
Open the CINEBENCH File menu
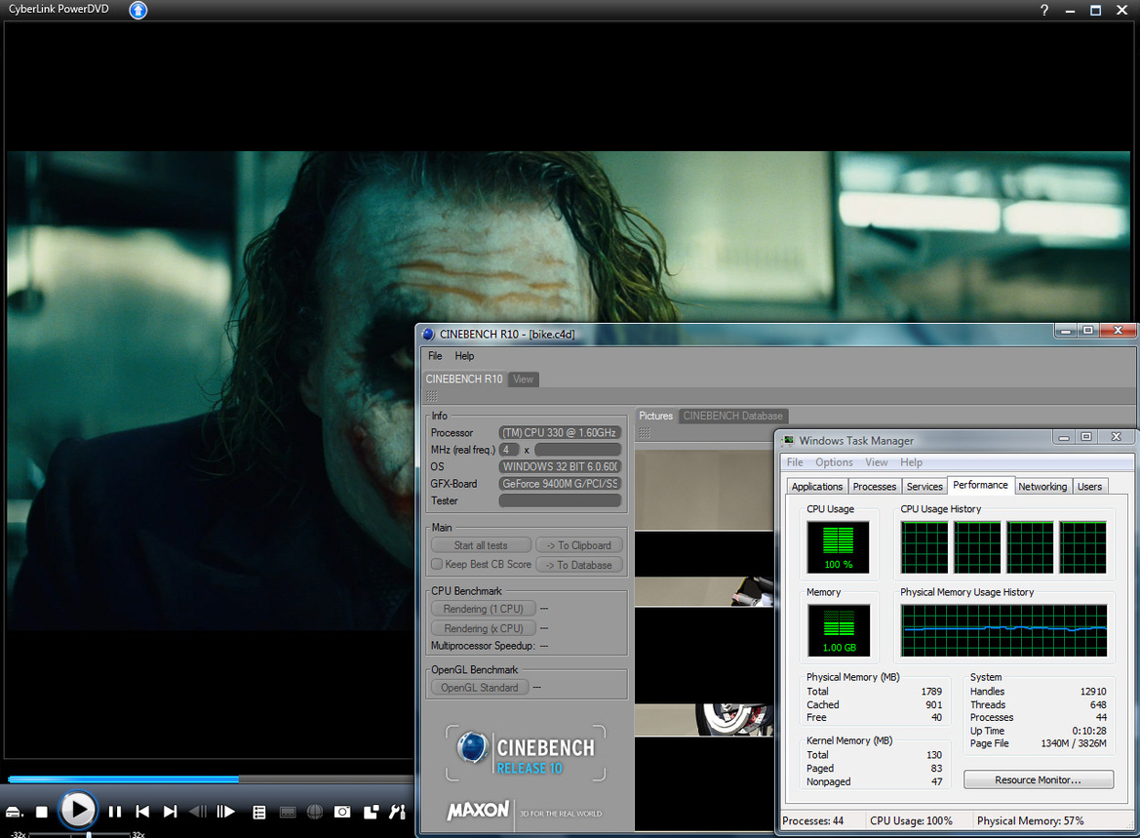(x=435, y=356)
